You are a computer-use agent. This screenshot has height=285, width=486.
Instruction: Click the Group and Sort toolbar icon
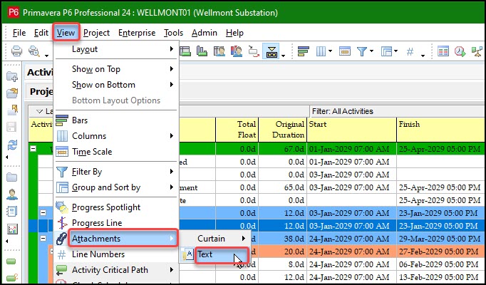386,51
